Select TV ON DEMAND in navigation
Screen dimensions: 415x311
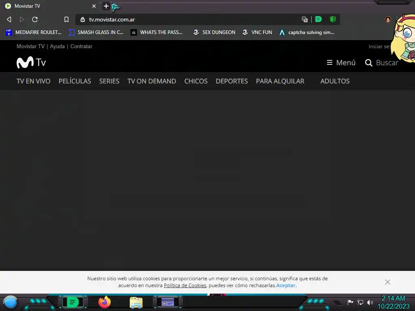152,81
